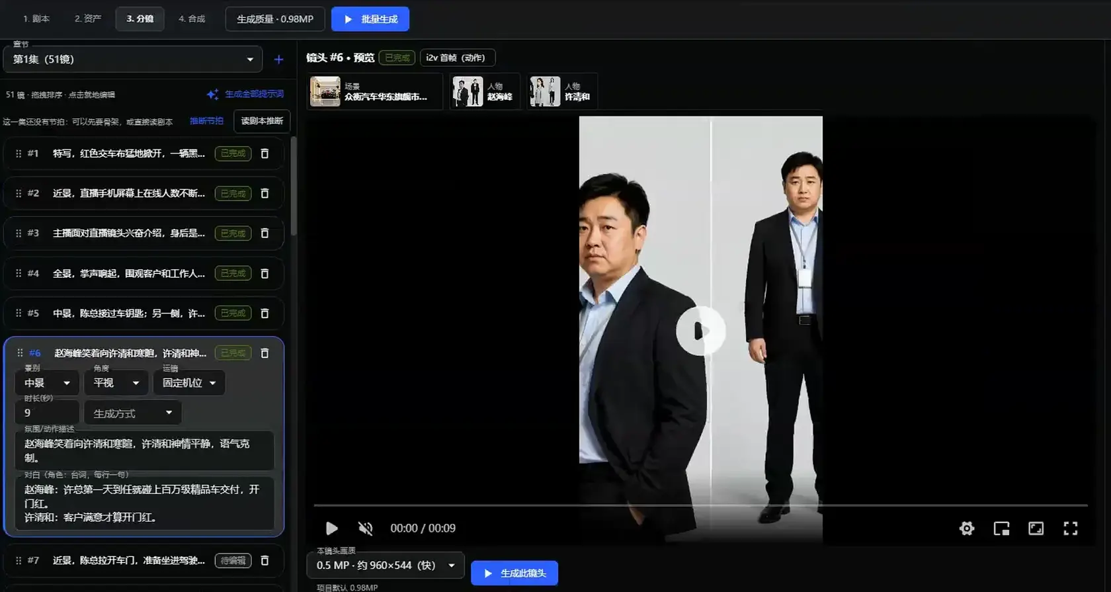
Task: Switch to the 1. 剧本 tab
Action: pyautogui.click(x=36, y=19)
